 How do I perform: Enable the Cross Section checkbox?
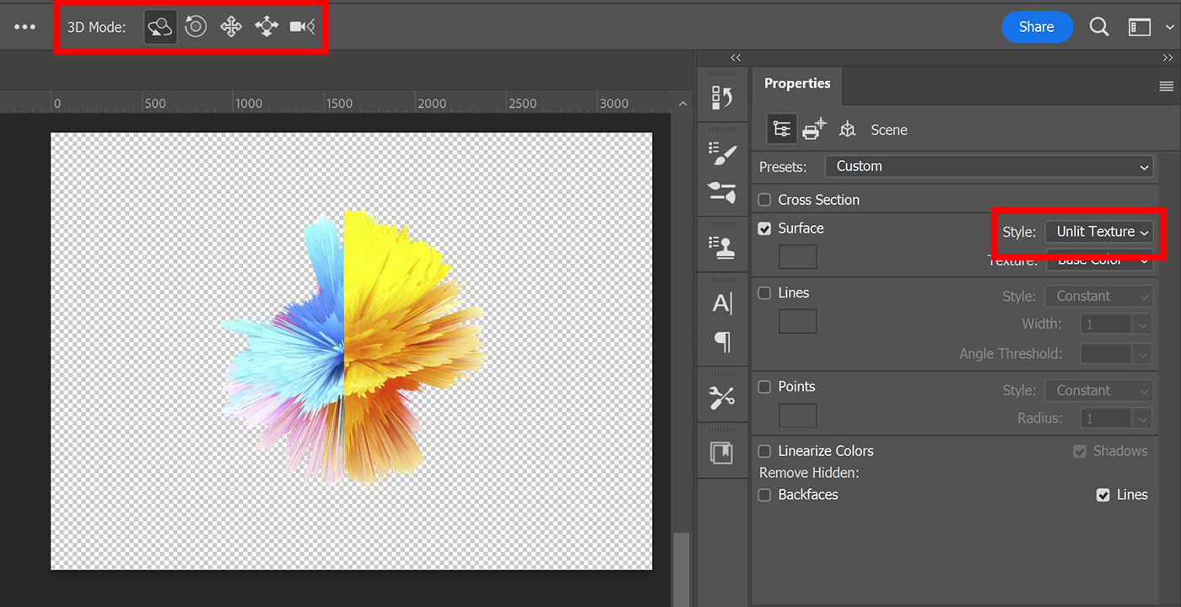(x=763, y=199)
